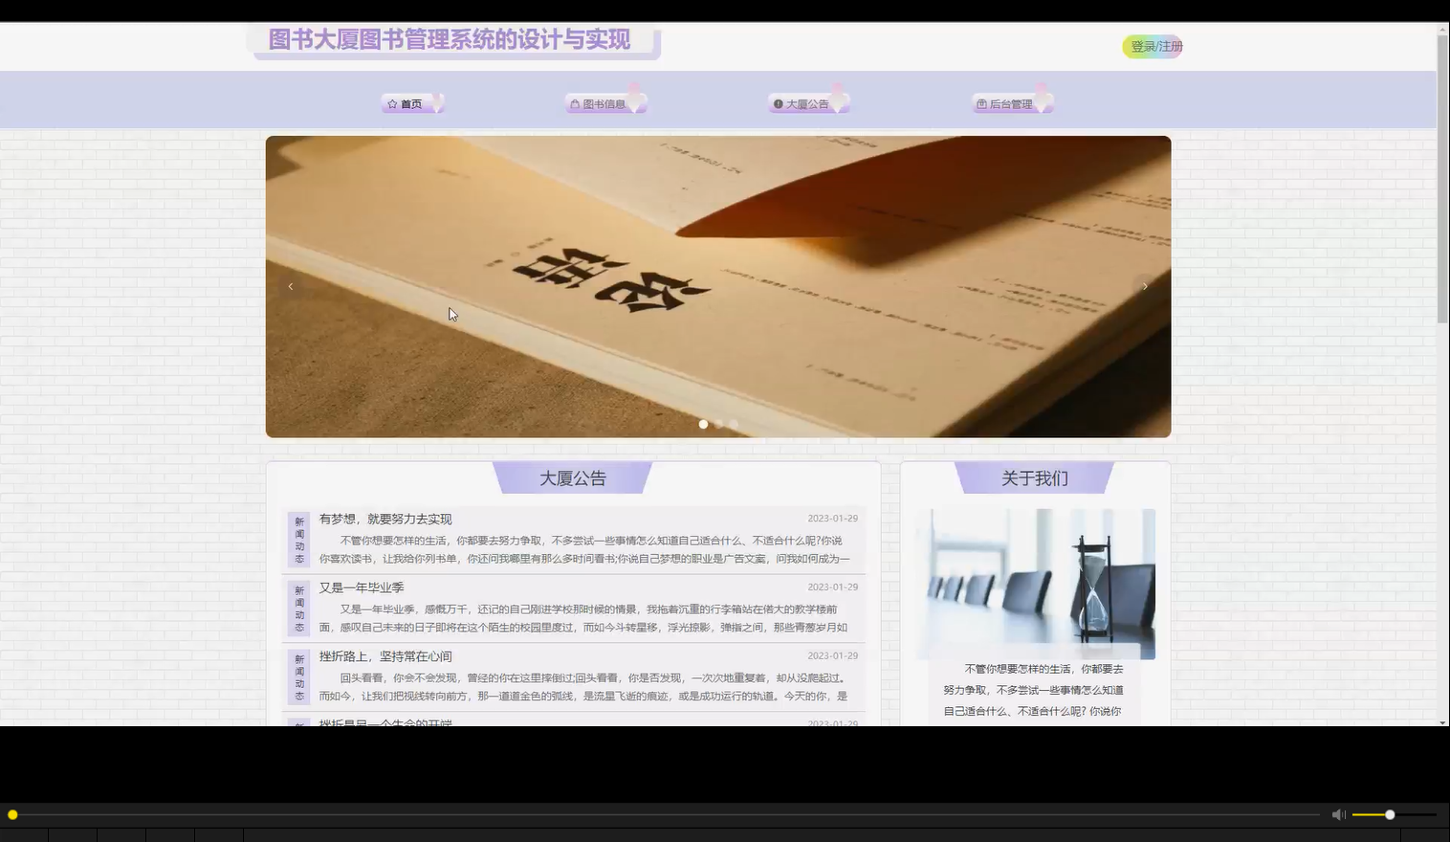Viewport: 1450px width, 842px height.
Task: Click the briefcase icon on 图书信息 tab
Action: click(x=575, y=102)
